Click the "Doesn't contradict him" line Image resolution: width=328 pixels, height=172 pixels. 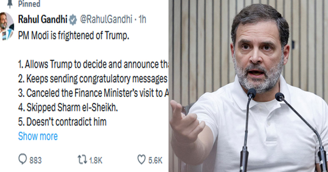(x=63, y=122)
